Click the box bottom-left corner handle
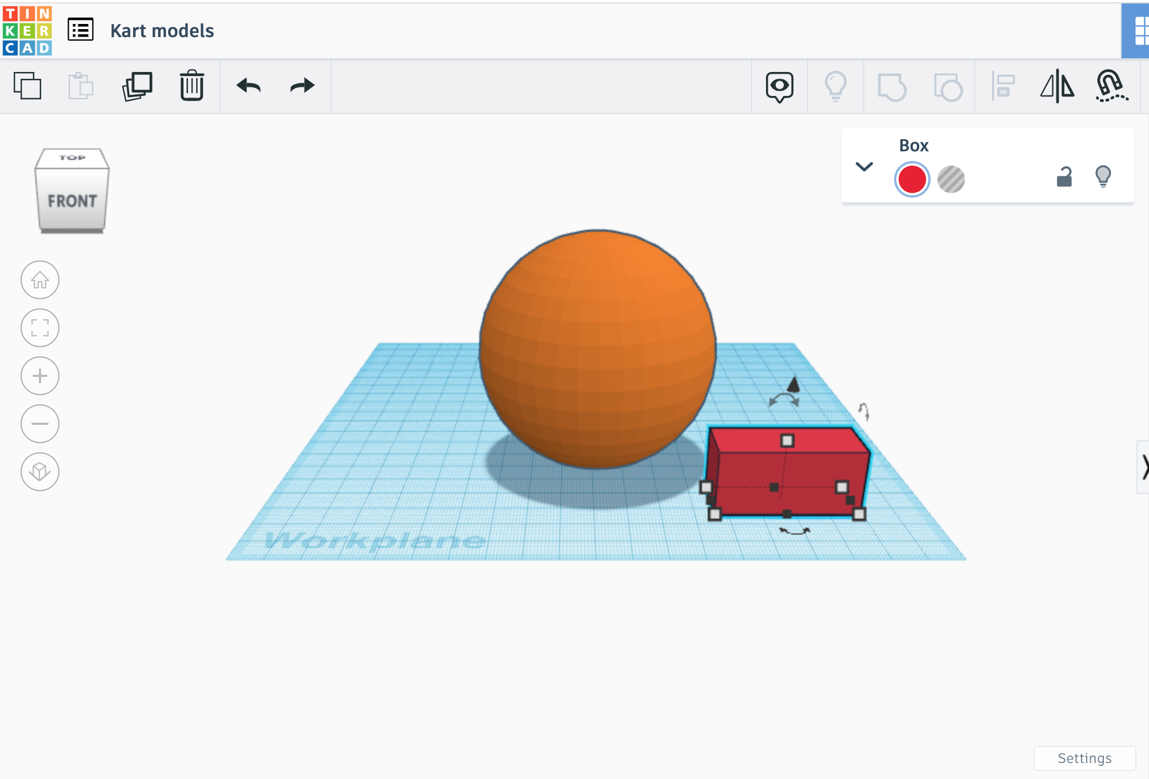The height and width of the screenshot is (779, 1149). coord(715,514)
